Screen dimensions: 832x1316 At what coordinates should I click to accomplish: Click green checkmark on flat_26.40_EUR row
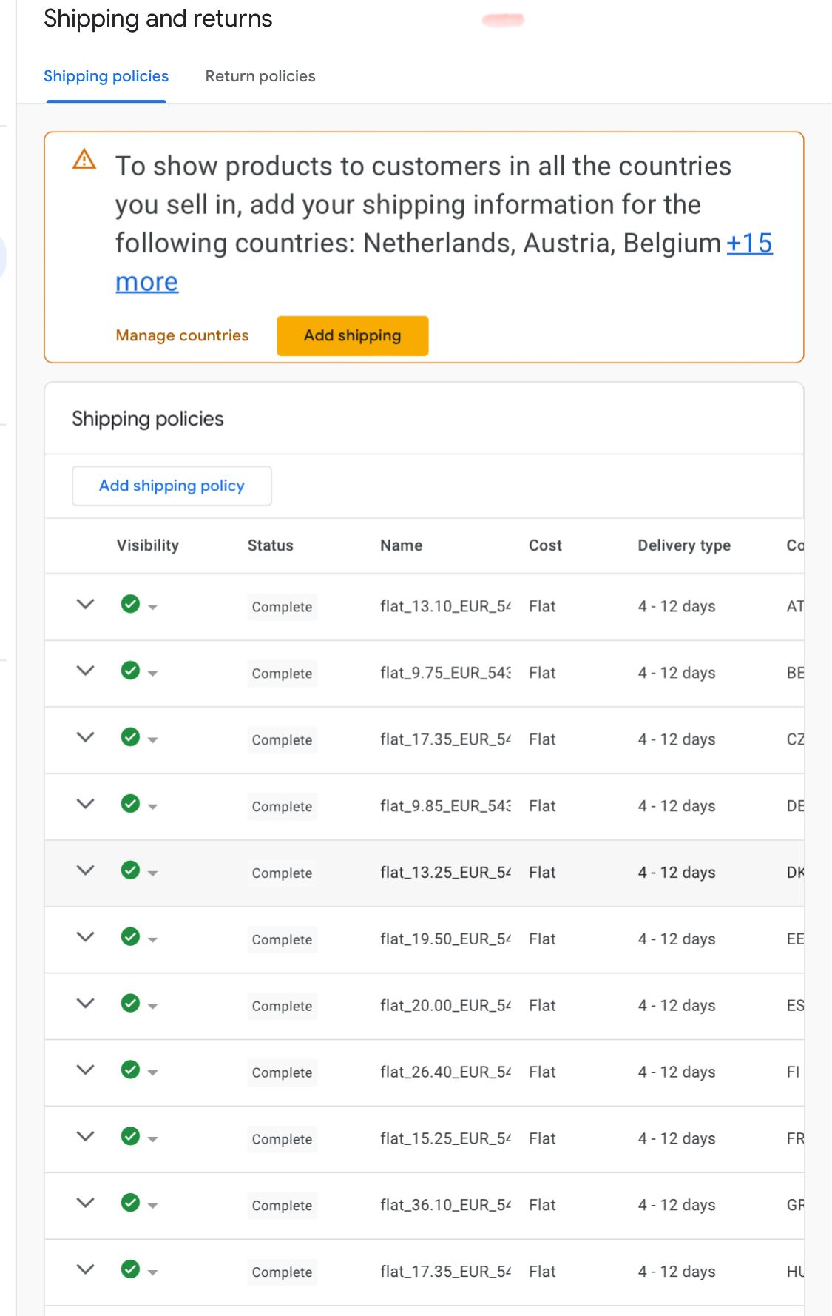pyautogui.click(x=130, y=1070)
